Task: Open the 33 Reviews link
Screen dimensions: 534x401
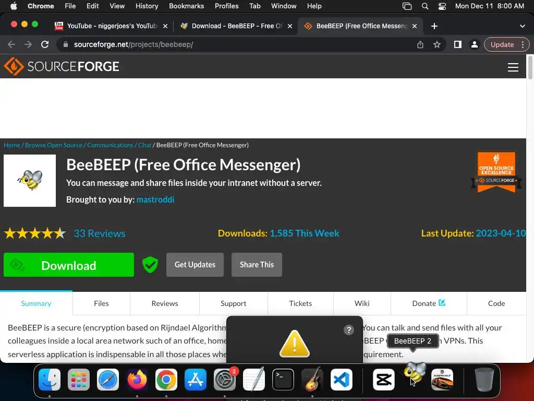Action: pyautogui.click(x=100, y=233)
